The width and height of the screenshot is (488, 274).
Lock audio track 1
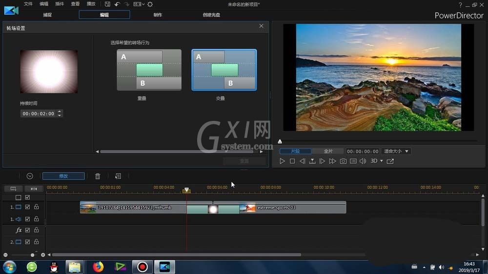click(x=37, y=218)
